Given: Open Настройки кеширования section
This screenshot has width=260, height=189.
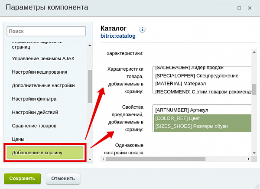Looking at the screenshot, I should tap(39, 72).
